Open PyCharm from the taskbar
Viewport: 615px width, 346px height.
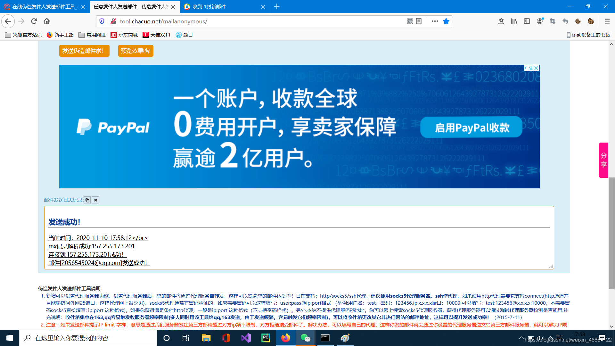pyautogui.click(x=266, y=338)
